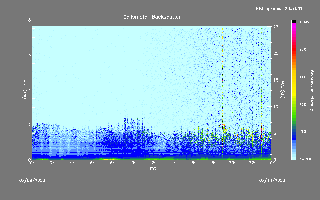Click the pale cyan bottom of the colorbar
The height and width of the screenshot is (200, 320).
[x=294, y=157]
